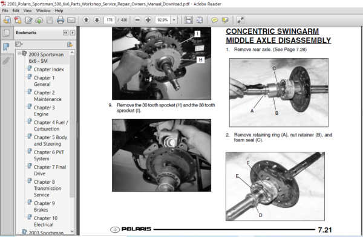Click the Save floppy disk icon
The width and height of the screenshot is (363, 237).
pyautogui.click(x=50, y=20)
